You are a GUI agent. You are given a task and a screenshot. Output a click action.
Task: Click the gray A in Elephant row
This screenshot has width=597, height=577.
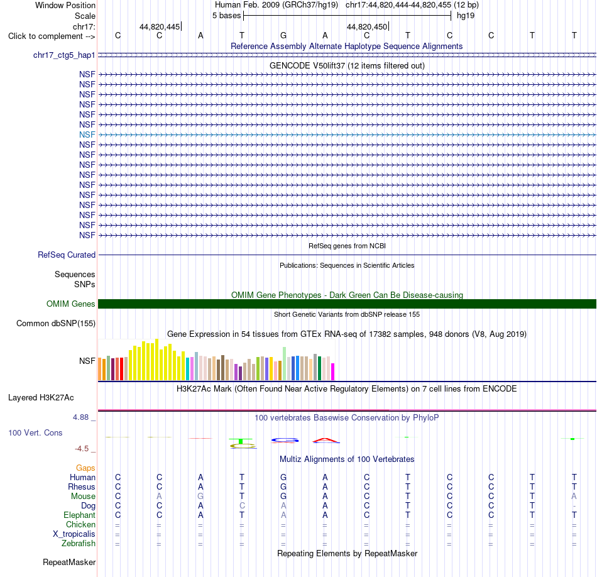click(283, 515)
